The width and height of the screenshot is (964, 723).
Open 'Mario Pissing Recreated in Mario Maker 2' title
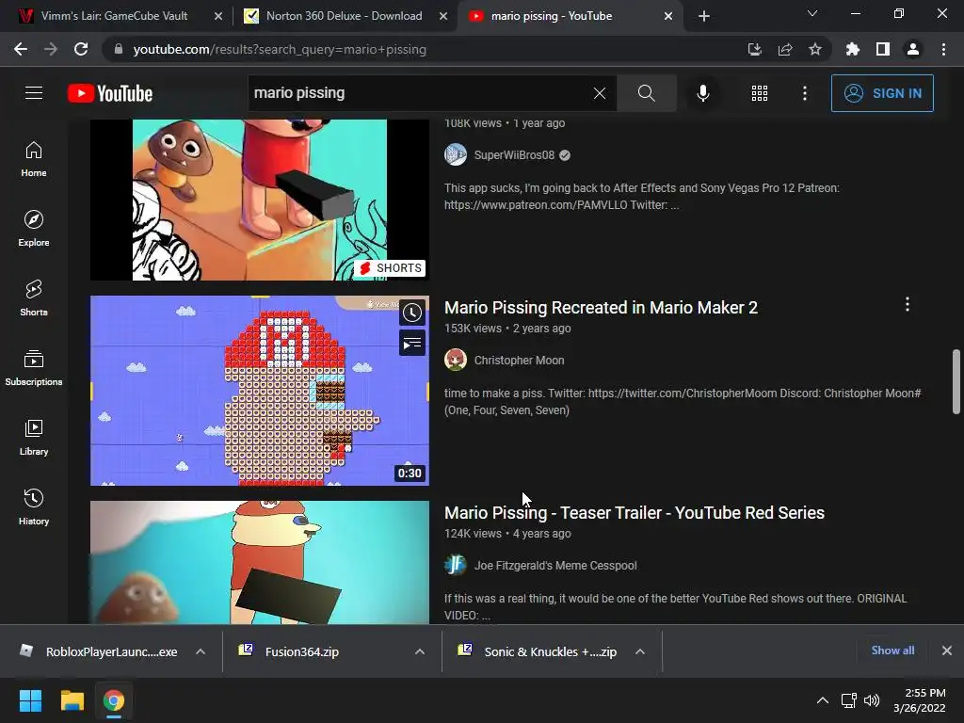pos(601,308)
